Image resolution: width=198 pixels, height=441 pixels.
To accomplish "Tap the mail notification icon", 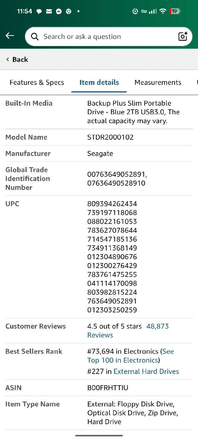I will point(49,12).
